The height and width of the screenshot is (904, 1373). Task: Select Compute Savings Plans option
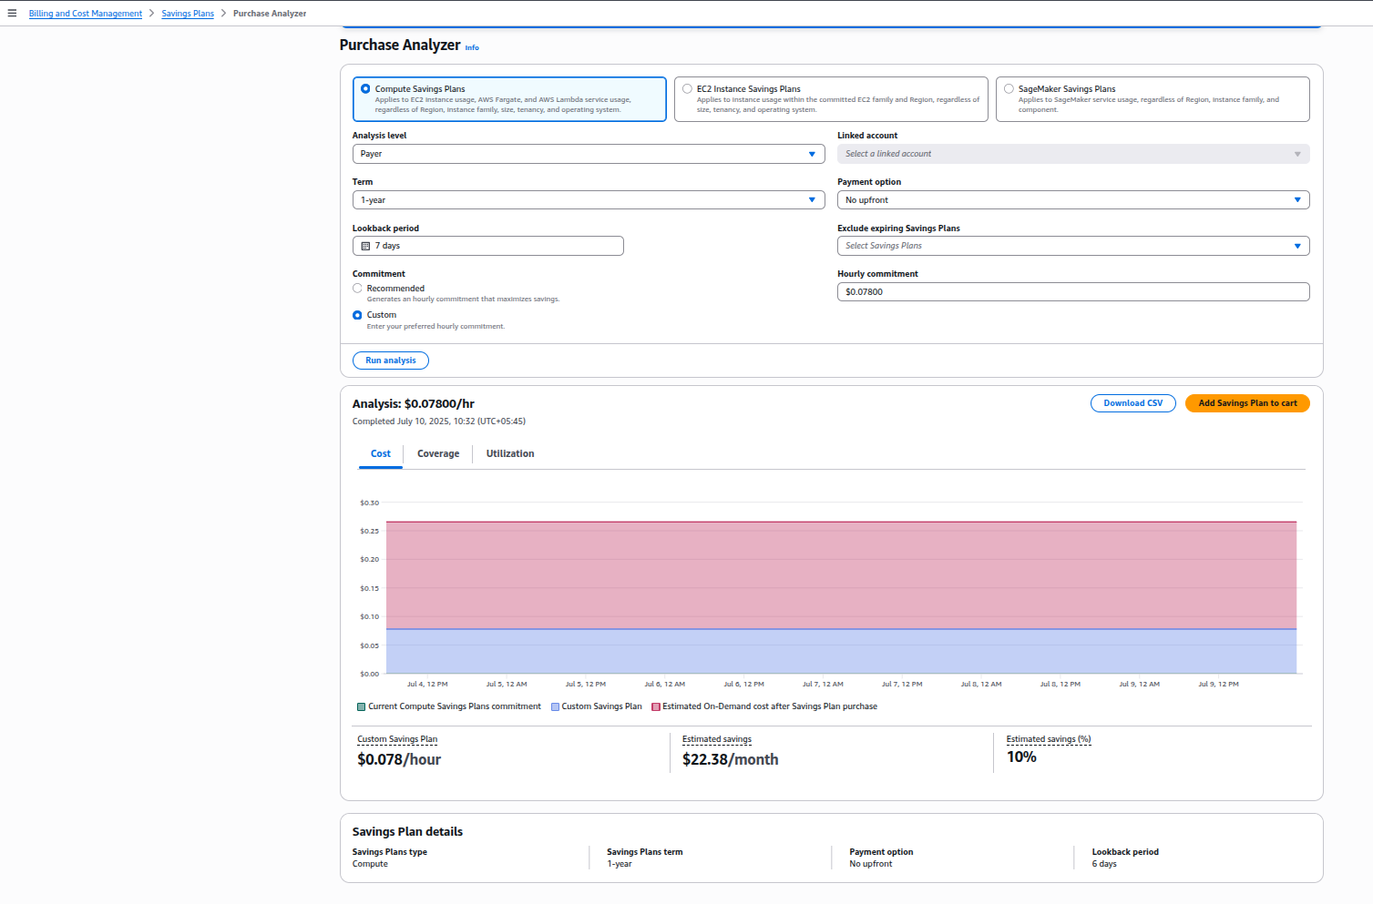pos(365,89)
